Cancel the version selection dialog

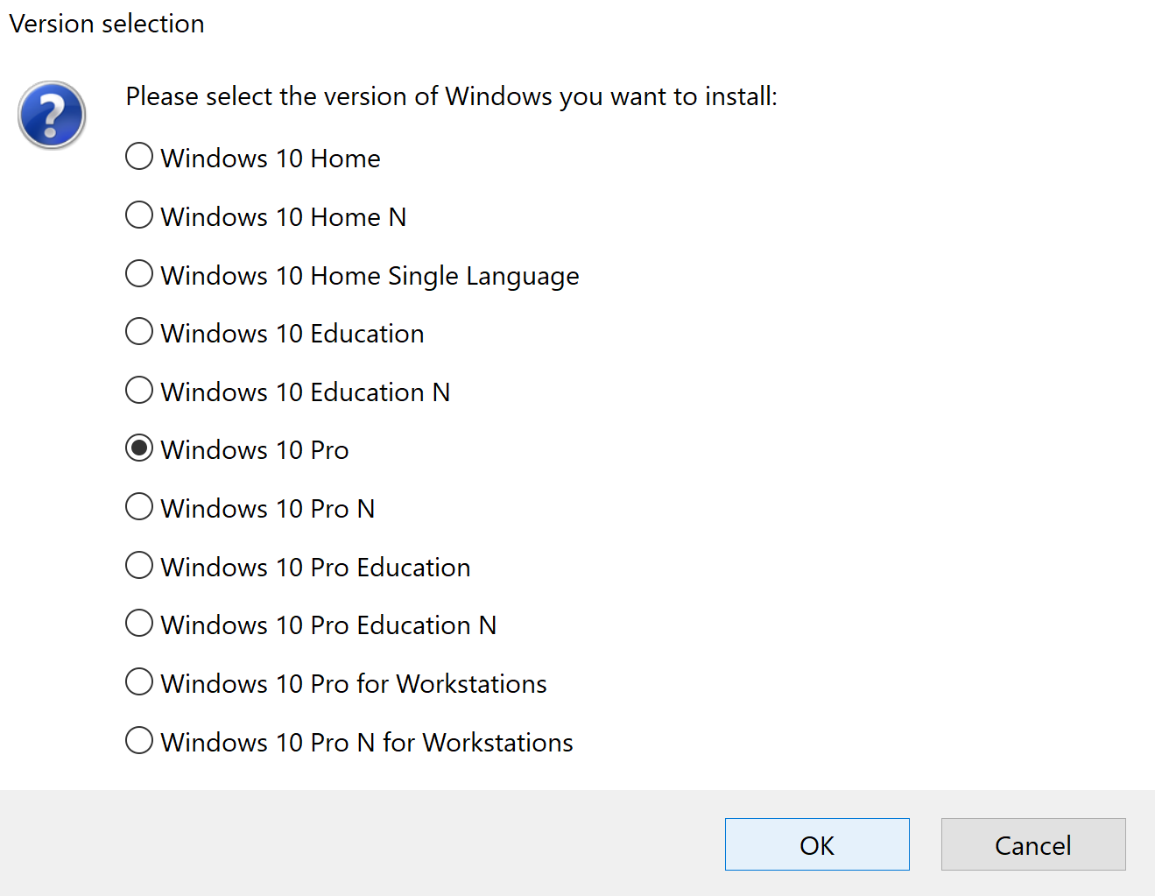[x=1033, y=844]
